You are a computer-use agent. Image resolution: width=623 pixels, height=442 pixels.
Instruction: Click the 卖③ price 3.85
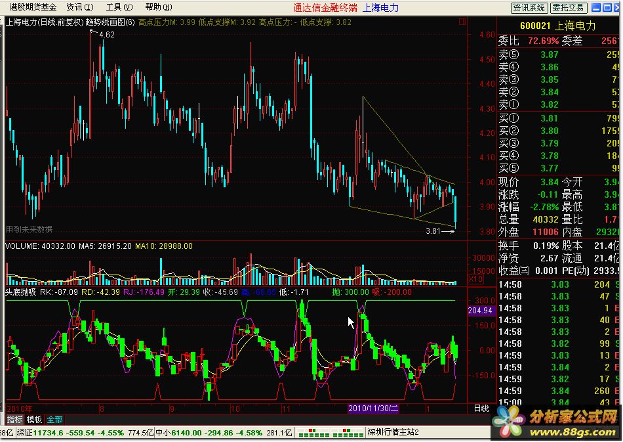[x=550, y=79]
